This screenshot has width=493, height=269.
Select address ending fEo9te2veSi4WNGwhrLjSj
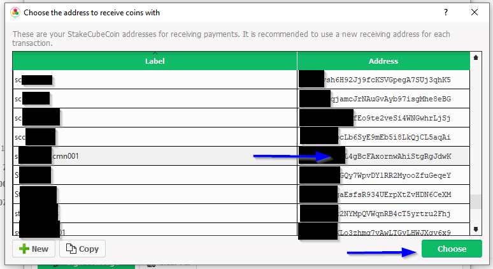click(383, 118)
